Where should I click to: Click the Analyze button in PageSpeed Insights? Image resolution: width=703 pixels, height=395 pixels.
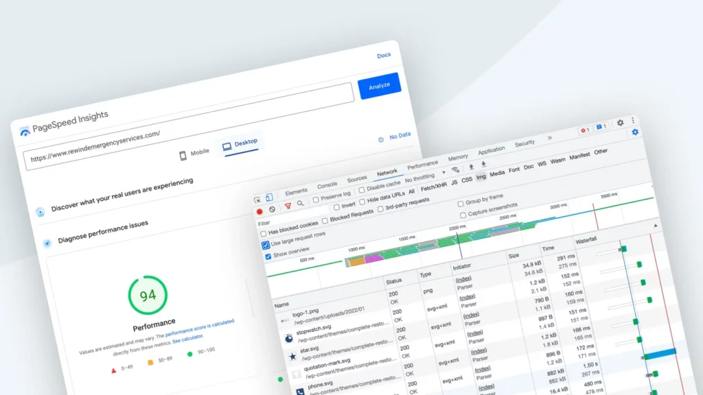379,86
